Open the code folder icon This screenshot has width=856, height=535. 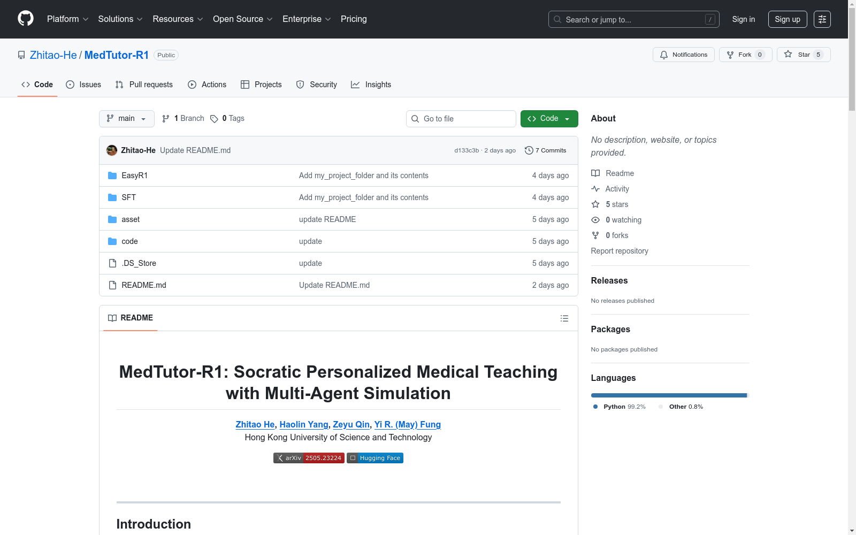pos(112,241)
